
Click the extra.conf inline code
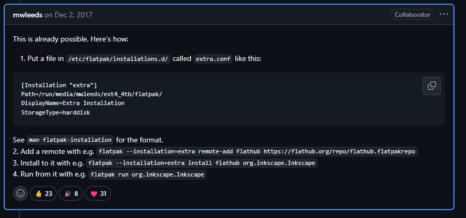point(213,59)
